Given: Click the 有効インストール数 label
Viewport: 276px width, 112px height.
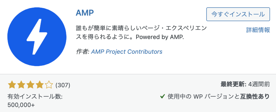Looking at the screenshot, I should 35,96.
